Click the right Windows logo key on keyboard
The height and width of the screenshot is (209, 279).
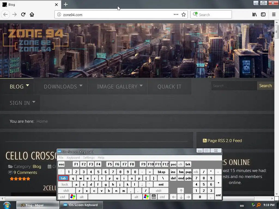(x=146, y=197)
